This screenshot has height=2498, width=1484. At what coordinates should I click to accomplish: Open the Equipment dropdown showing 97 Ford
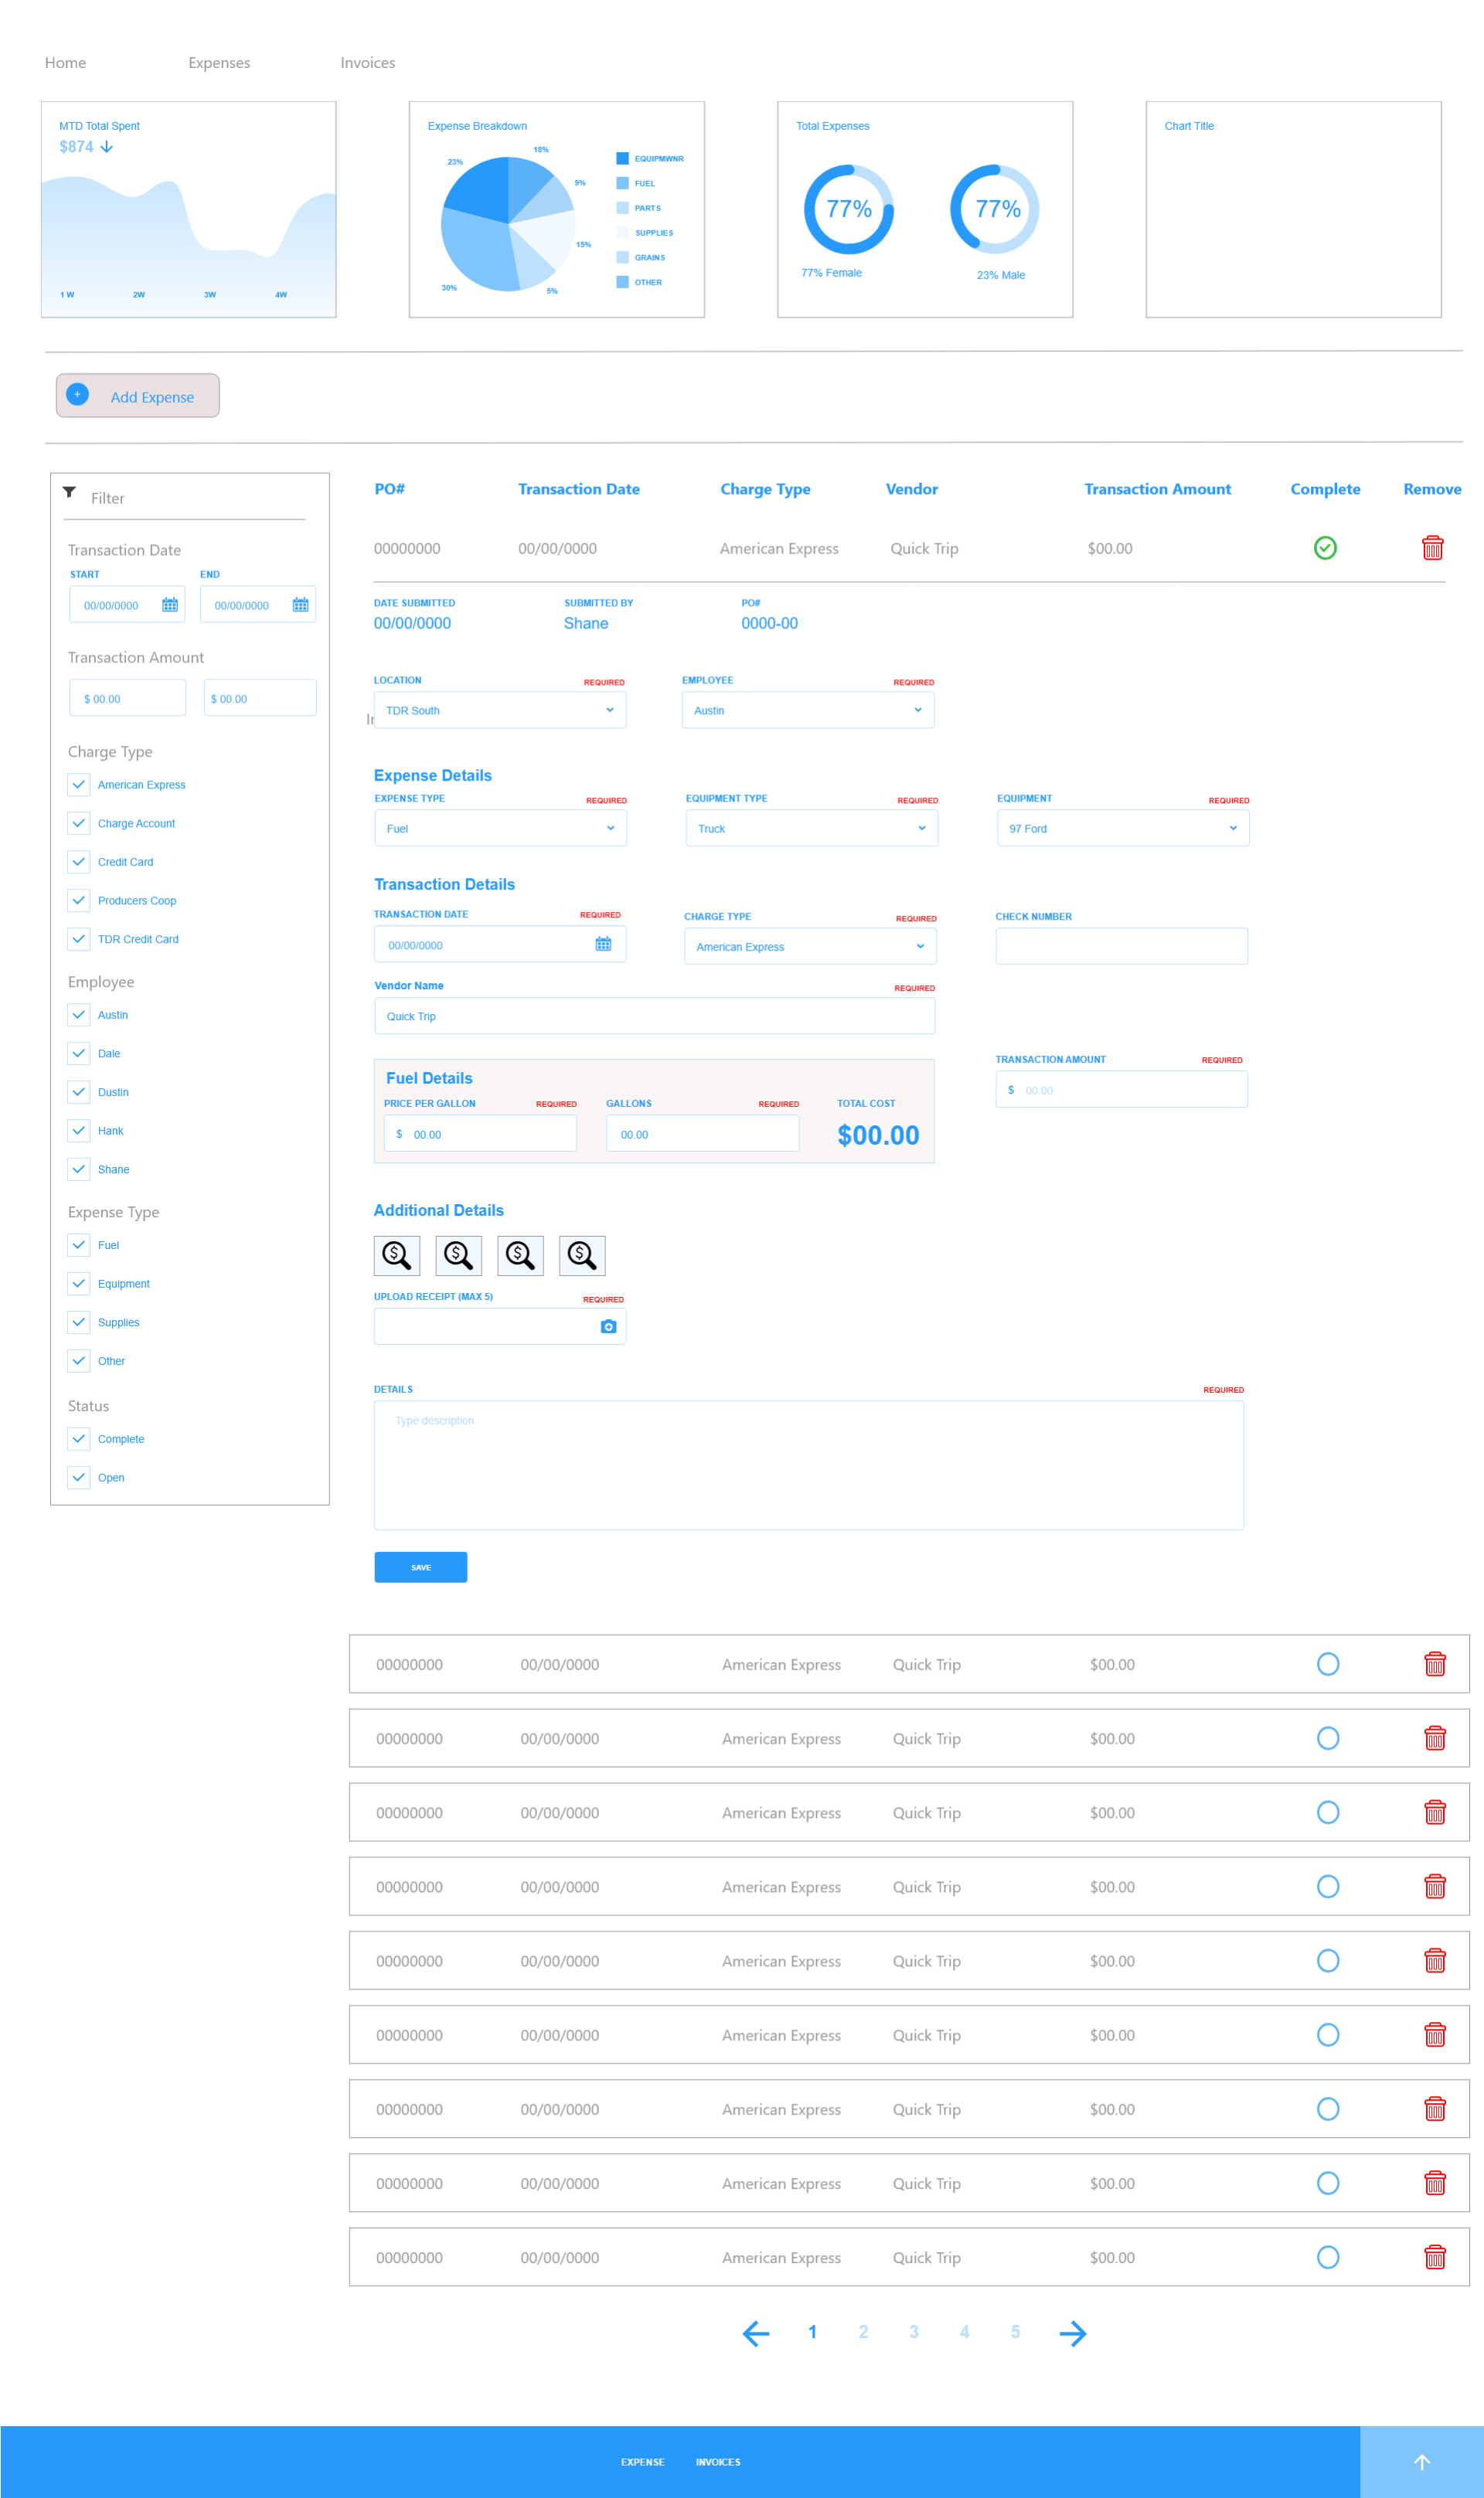(x=1122, y=828)
